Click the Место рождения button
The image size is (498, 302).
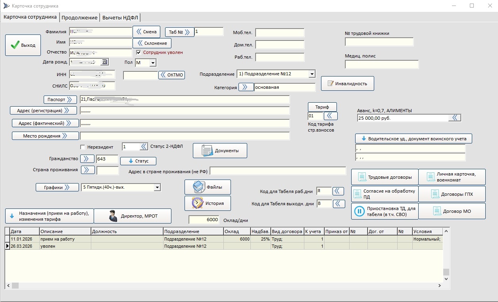coord(45,136)
